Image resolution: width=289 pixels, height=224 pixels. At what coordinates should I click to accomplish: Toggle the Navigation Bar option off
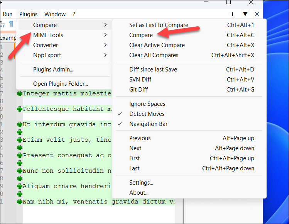point(148,124)
